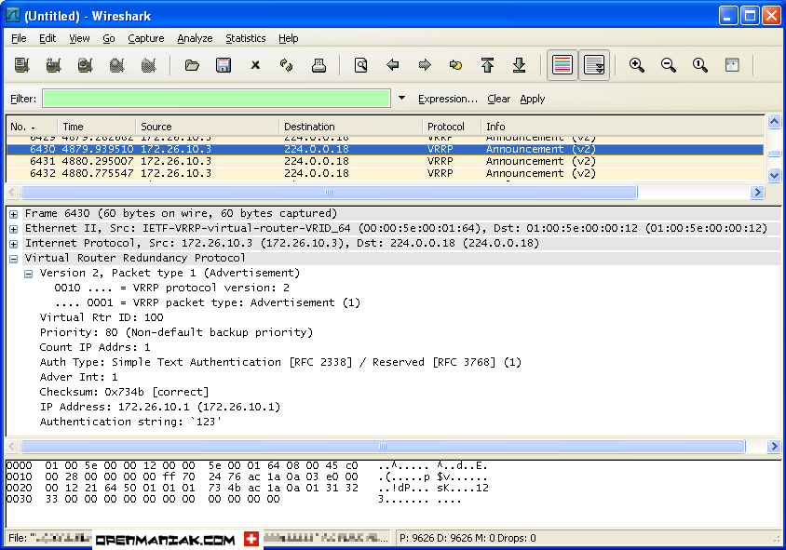The width and height of the screenshot is (786, 550).
Task: Close this capture file X icon
Action: click(x=255, y=65)
